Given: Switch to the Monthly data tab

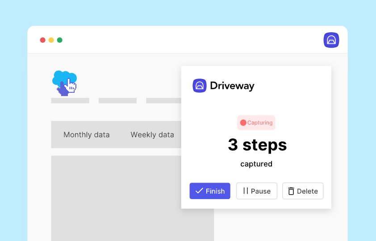Looking at the screenshot, I should (x=87, y=135).
